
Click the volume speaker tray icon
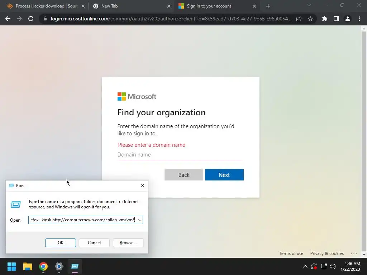click(333, 266)
